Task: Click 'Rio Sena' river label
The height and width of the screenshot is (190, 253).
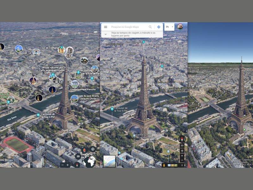Action: (x=12, y=118)
